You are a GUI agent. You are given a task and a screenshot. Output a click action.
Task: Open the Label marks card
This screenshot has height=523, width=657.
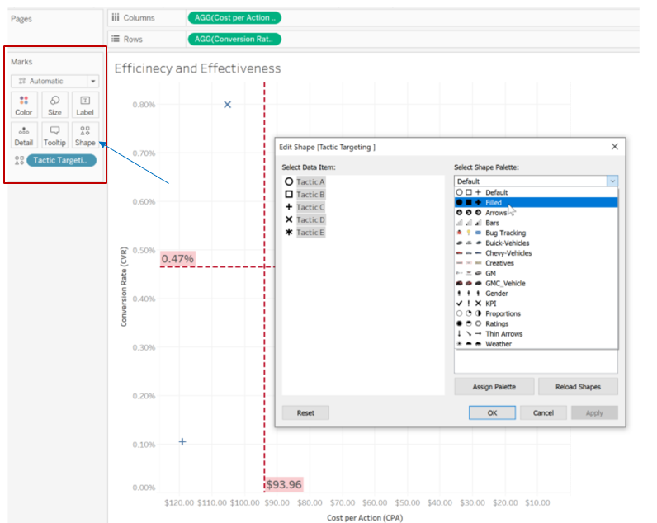(85, 105)
